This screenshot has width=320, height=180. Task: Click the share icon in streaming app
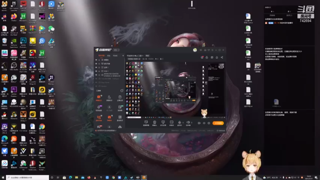pos(222,57)
